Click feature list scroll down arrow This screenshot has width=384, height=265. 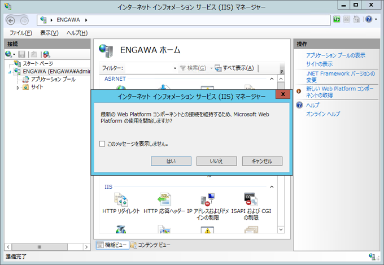point(281,230)
